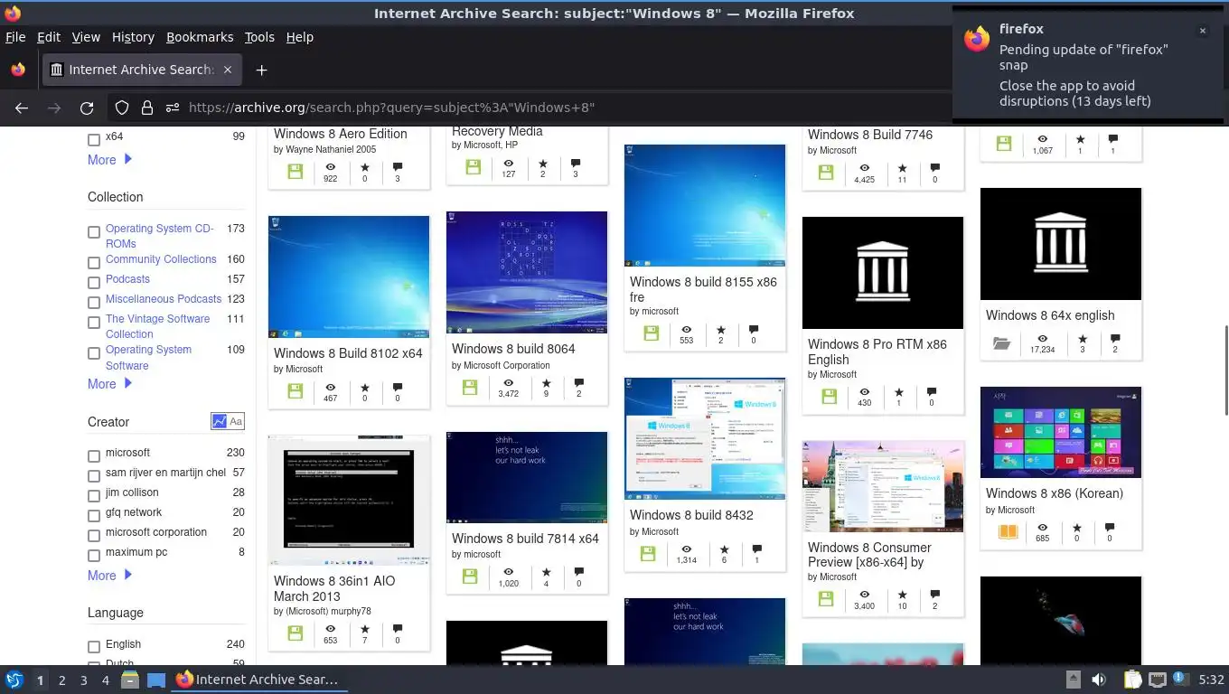Check the Podcasts collection checkbox

(x=94, y=282)
